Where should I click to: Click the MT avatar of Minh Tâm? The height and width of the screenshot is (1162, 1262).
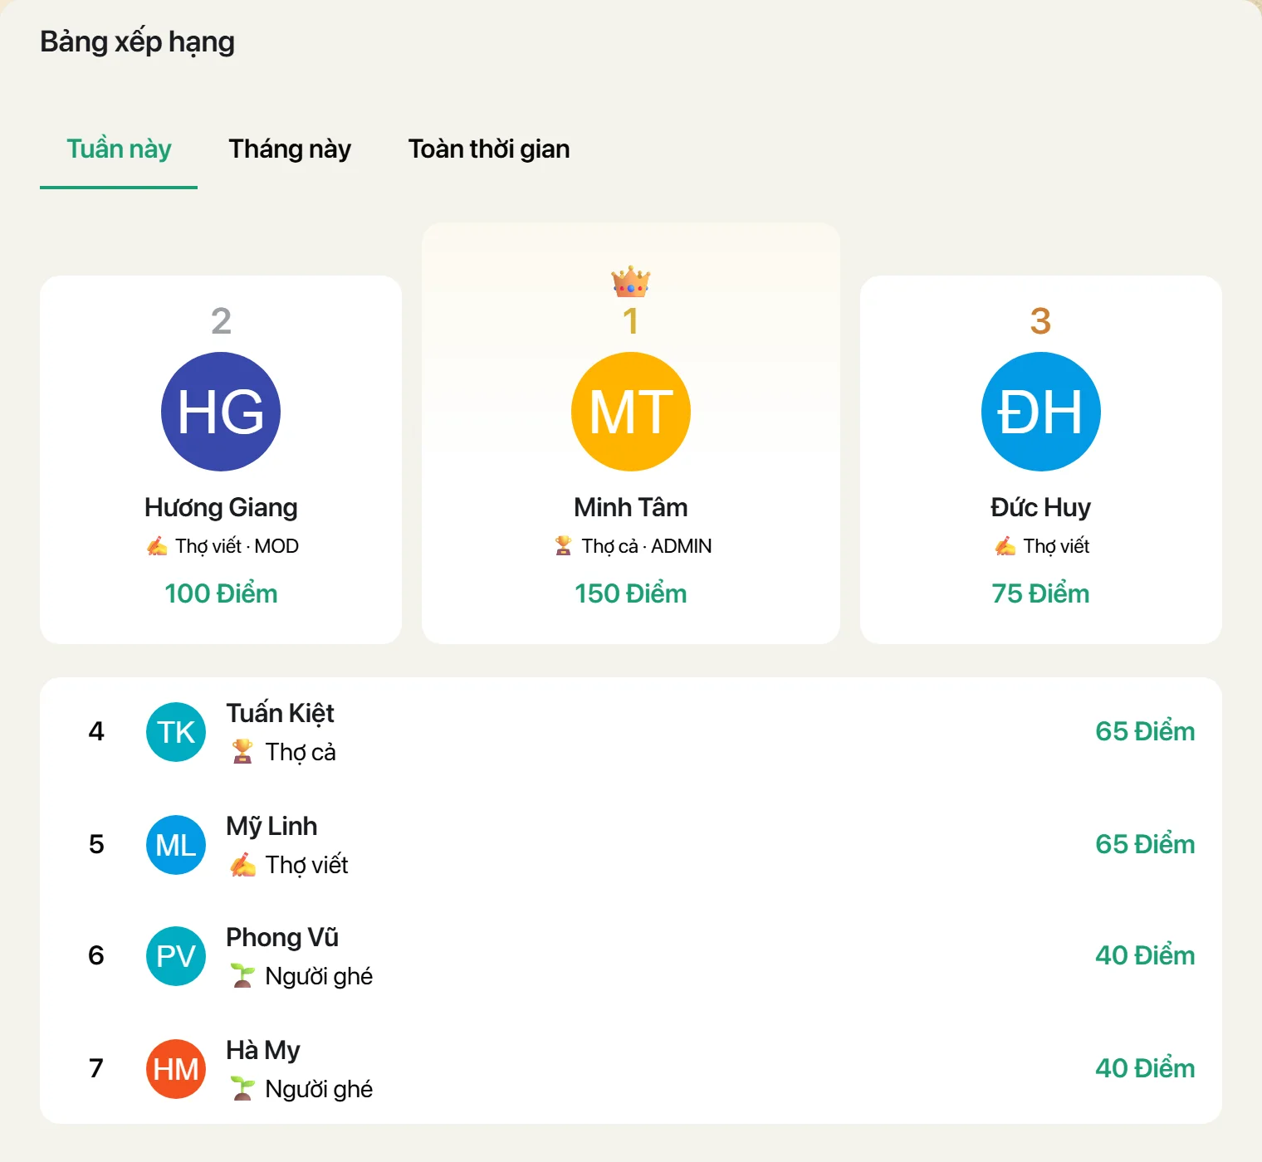pyautogui.click(x=631, y=412)
